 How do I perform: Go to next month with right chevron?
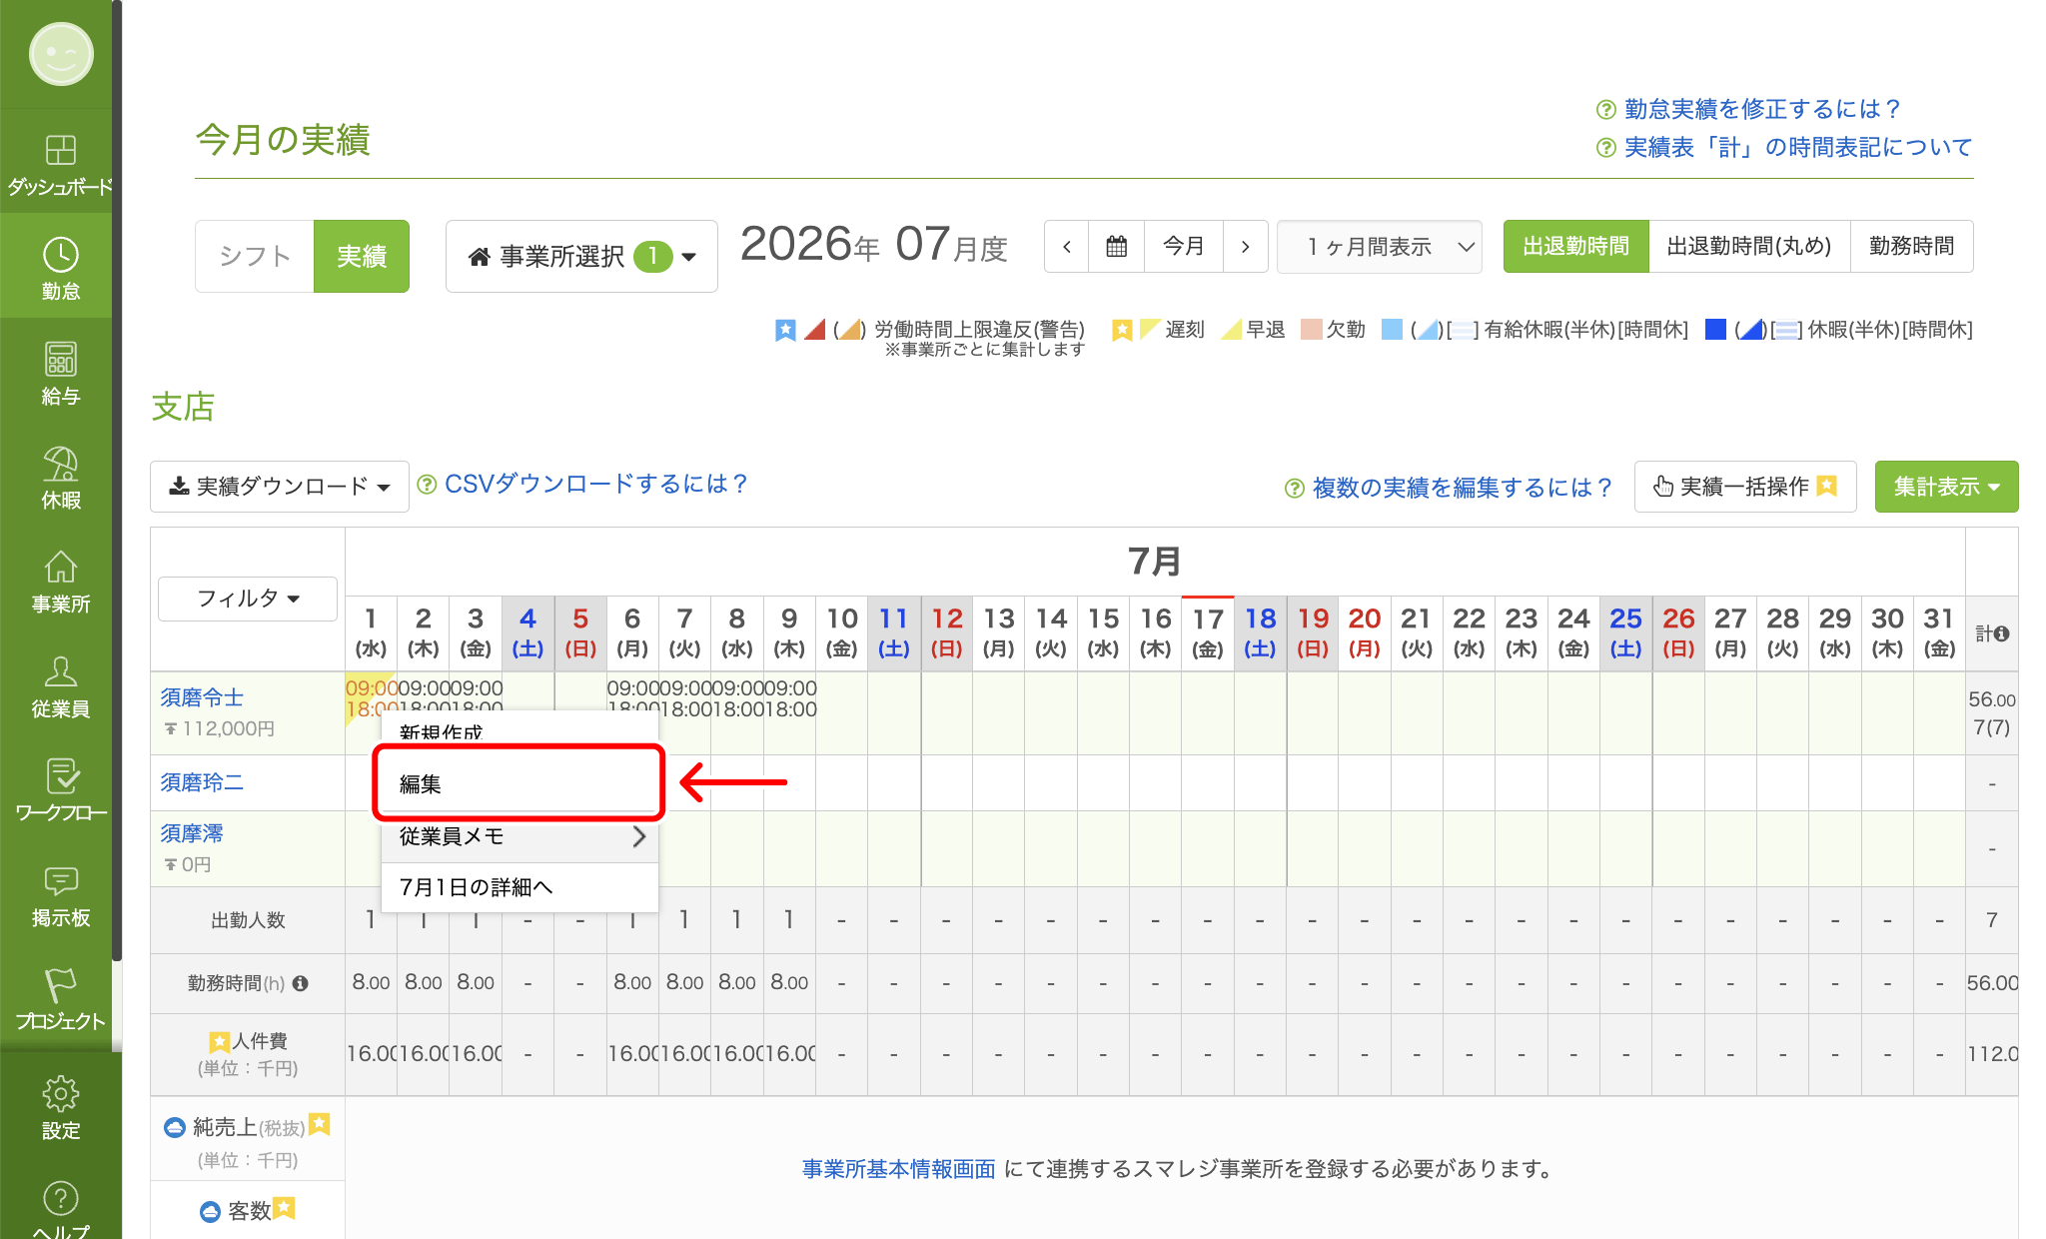pyautogui.click(x=1246, y=246)
